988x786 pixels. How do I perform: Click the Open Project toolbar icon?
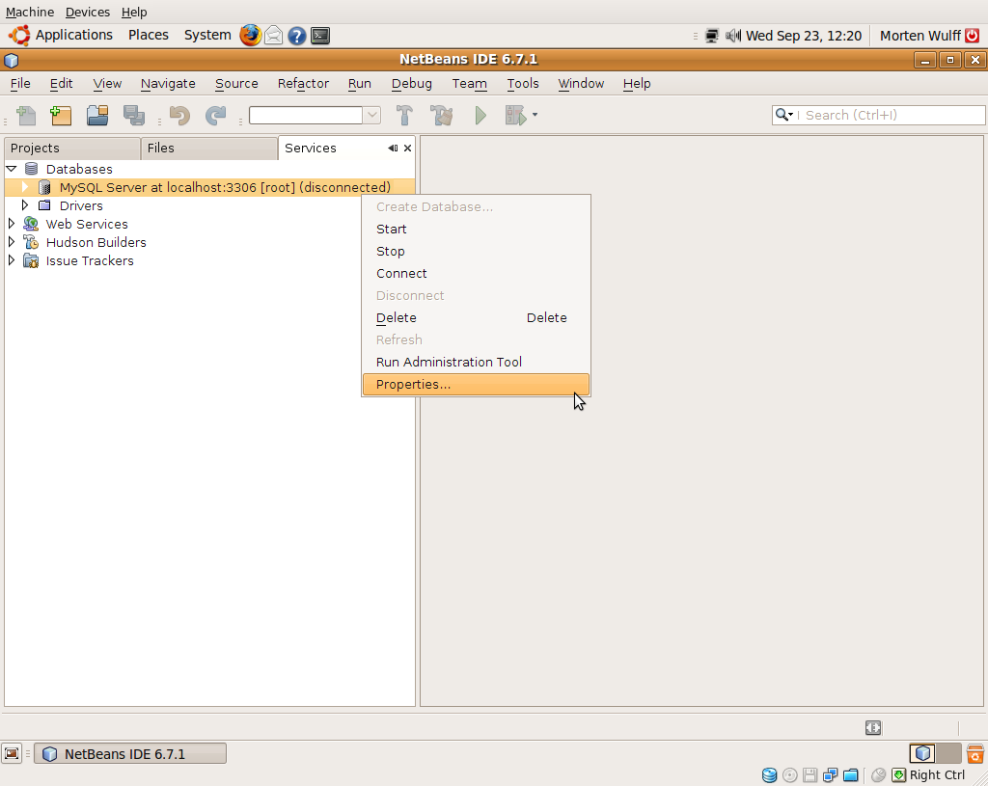pos(97,116)
